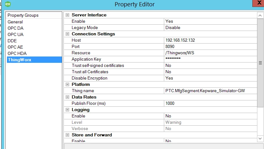Click the Legacy Mode property label

click(85, 27)
